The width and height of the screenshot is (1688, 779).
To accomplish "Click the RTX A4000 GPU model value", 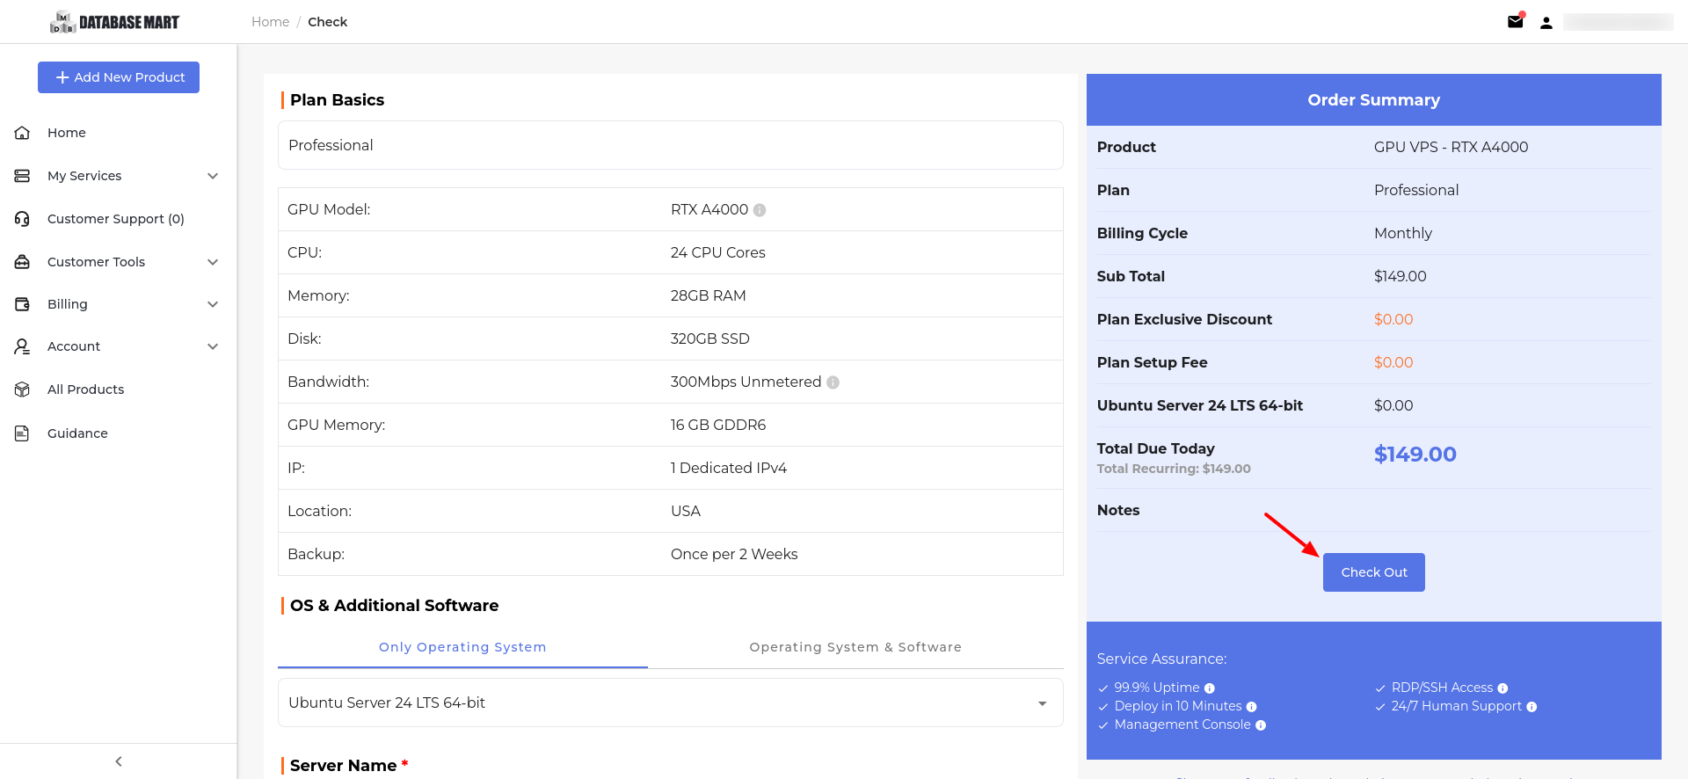I will [709, 209].
